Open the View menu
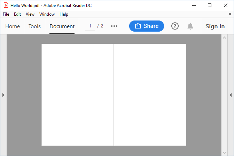Image resolution: width=234 pixels, height=156 pixels. click(x=30, y=14)
